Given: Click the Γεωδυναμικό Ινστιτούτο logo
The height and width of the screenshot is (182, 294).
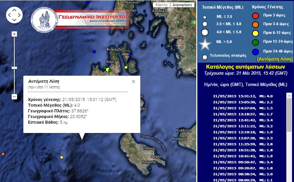Looking at the screenshot, I should pos(79,18).
